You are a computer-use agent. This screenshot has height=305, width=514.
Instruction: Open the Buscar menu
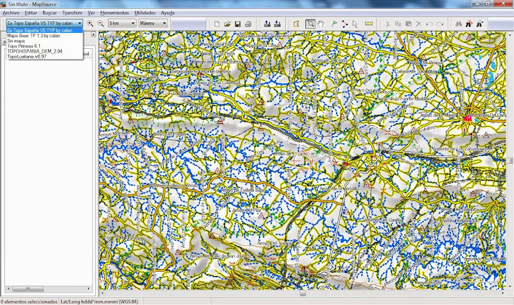[49, 13]
